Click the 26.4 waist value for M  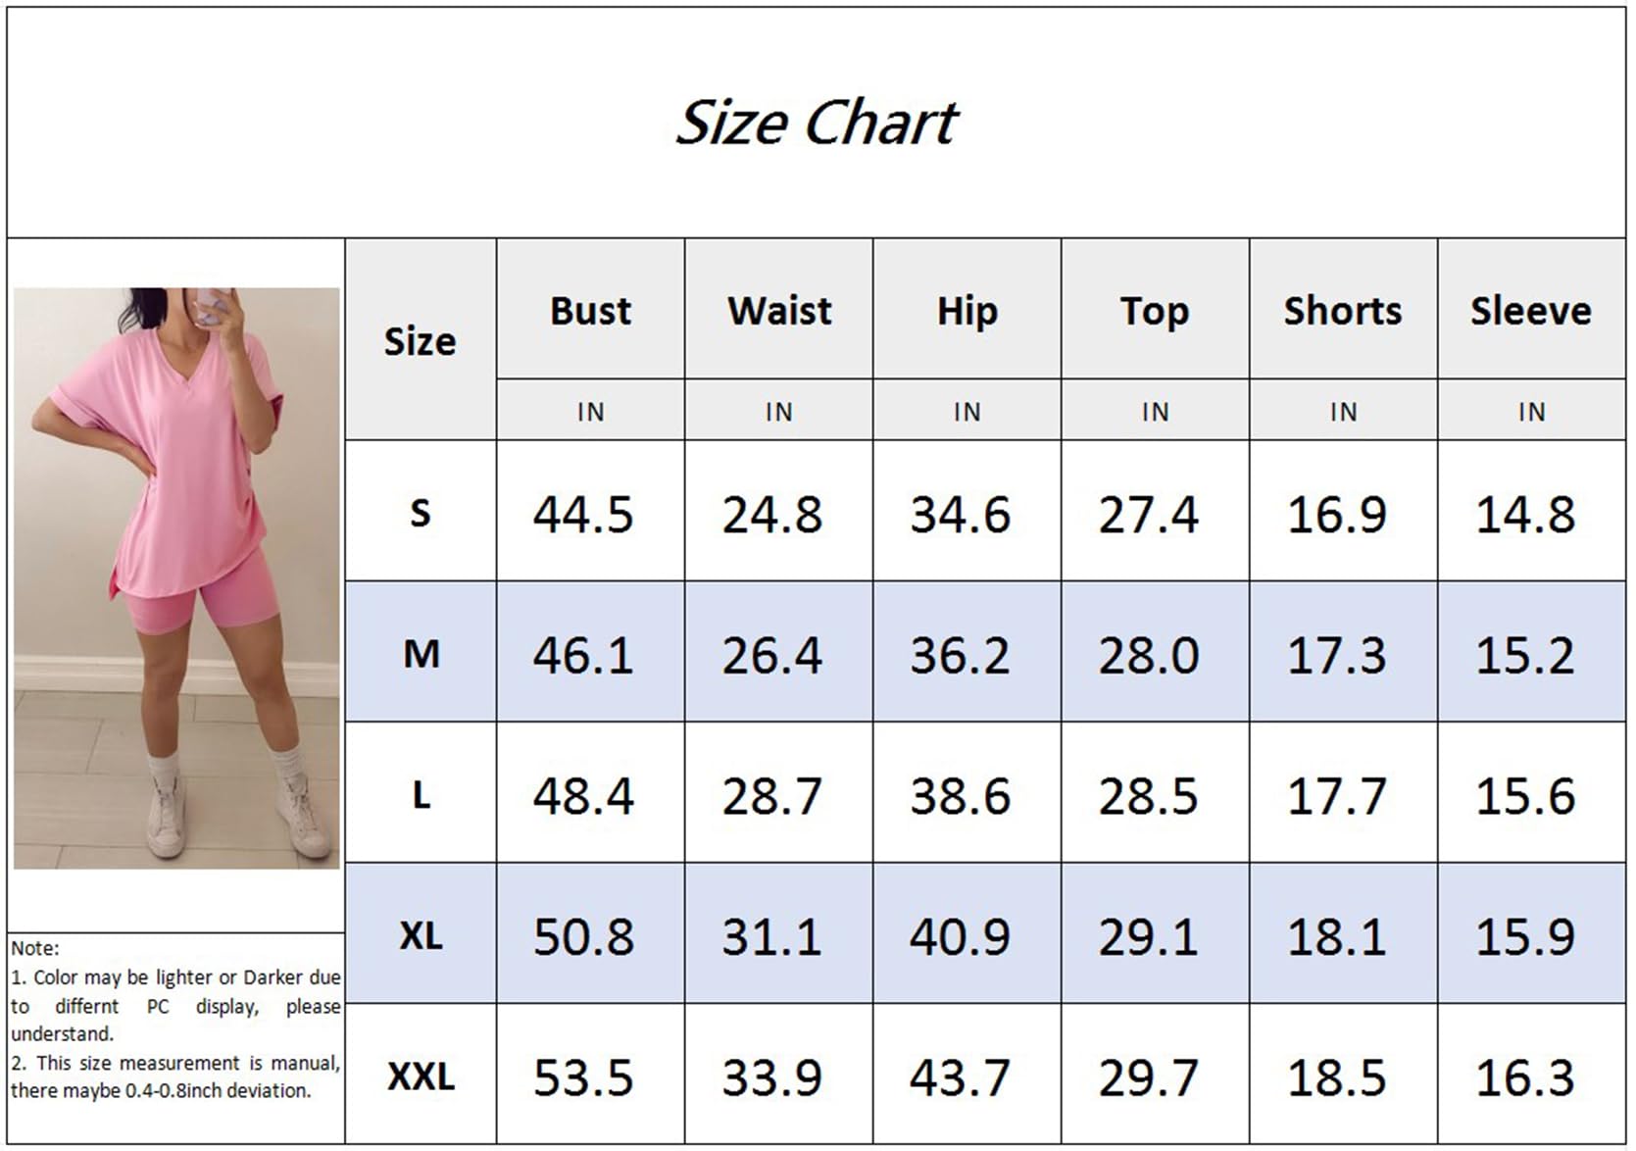click(771, 656)
